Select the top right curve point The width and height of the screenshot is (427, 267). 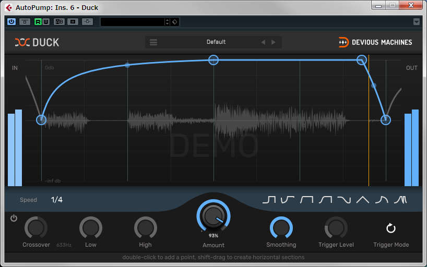[362, 60]
